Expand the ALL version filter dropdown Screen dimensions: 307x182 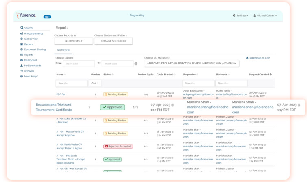96,83
